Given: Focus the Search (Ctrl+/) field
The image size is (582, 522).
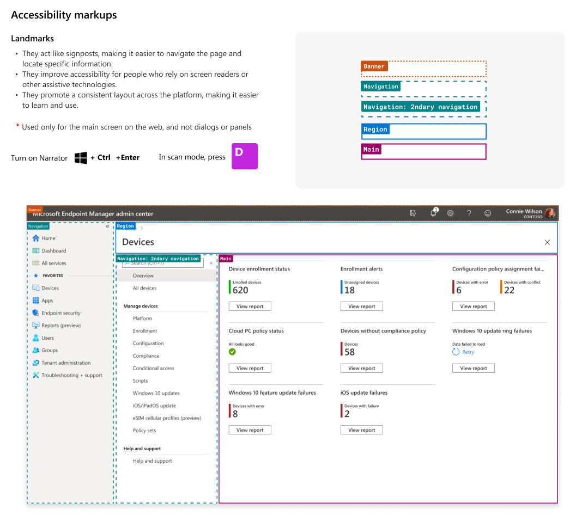Looking at the screenshot, I should click(163, 263).
